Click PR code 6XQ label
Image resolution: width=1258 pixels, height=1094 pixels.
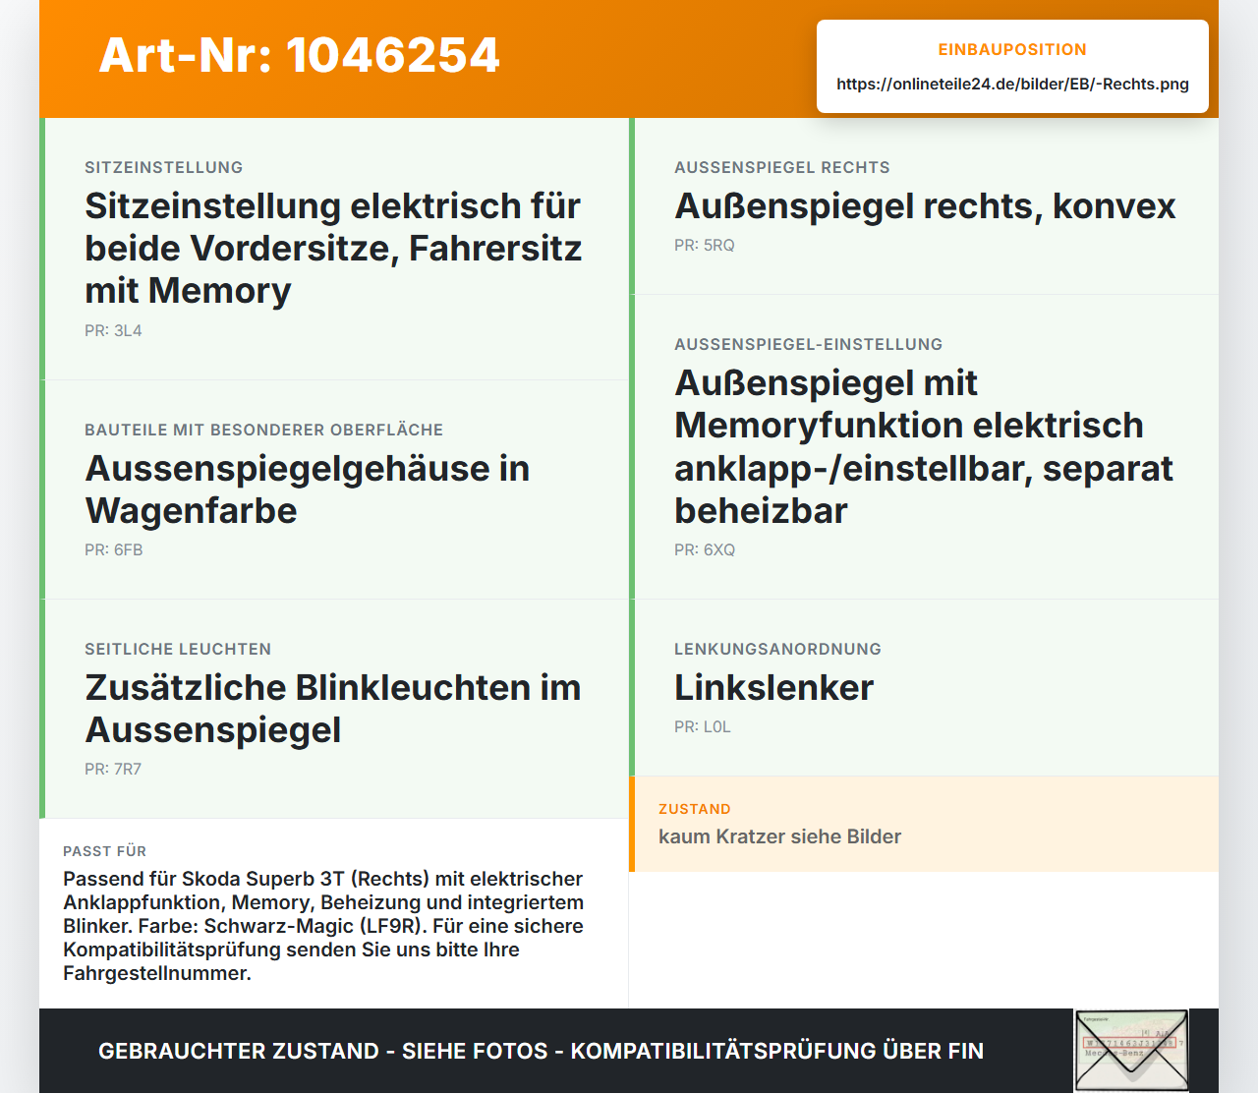[x=705, y=550]
